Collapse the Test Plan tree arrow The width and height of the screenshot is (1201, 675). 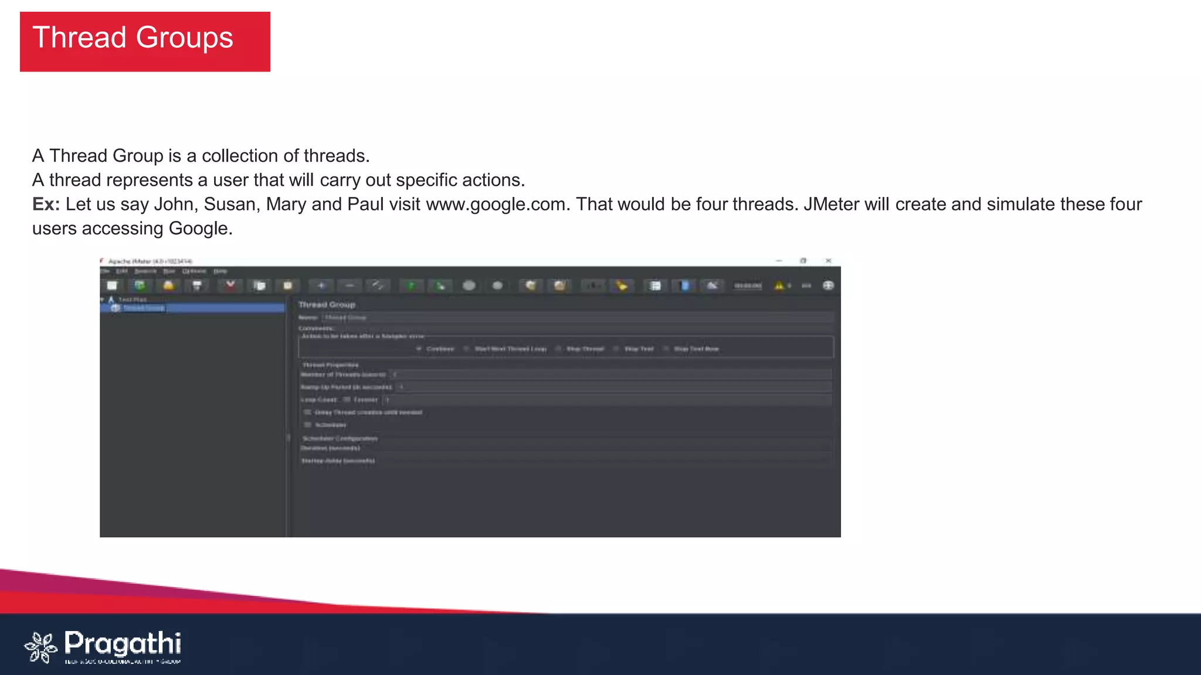tap(103, 299)
